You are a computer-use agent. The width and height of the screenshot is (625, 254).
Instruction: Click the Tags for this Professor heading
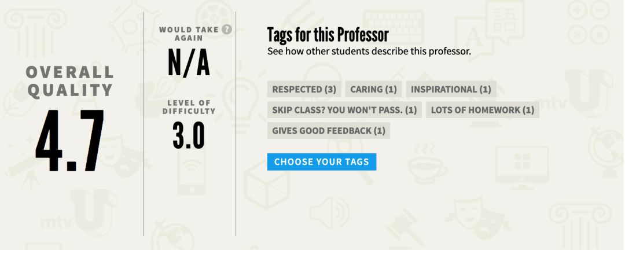(x=328, y=35)
